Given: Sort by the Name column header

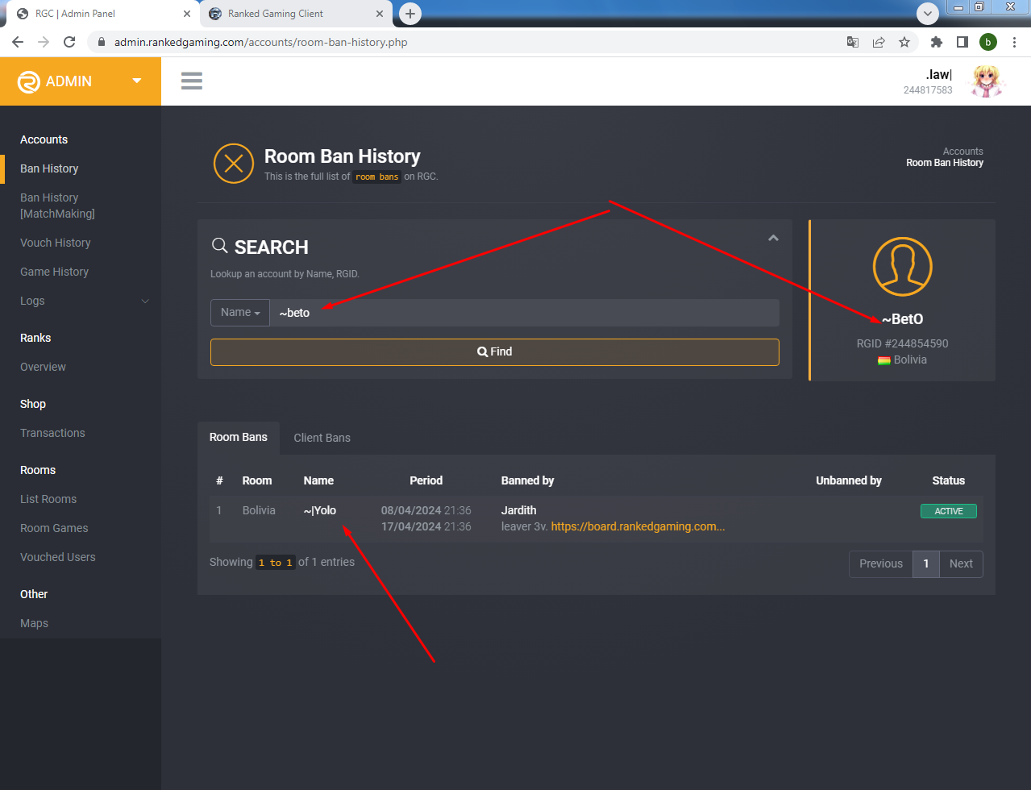Looking at the screenshot, I should pyautogui.click(x=318, y=480).
